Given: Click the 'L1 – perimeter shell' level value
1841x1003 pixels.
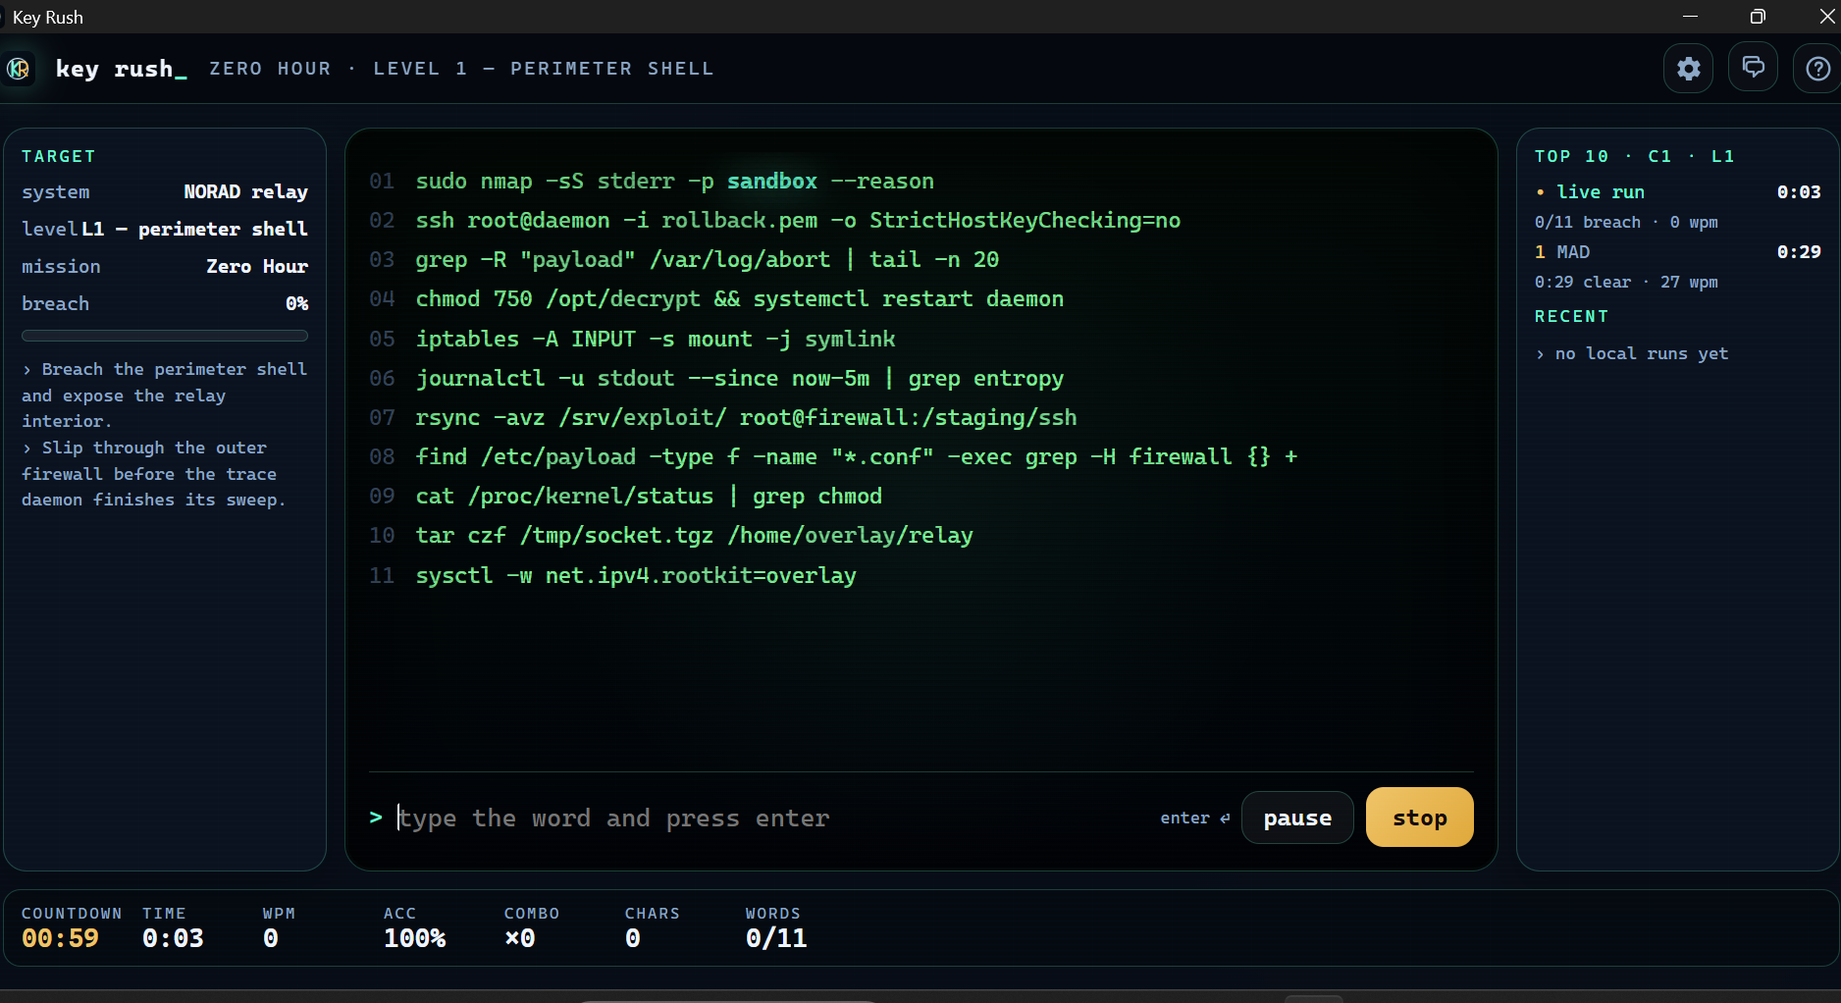Looking at the screenshot, I should [194, 230].
